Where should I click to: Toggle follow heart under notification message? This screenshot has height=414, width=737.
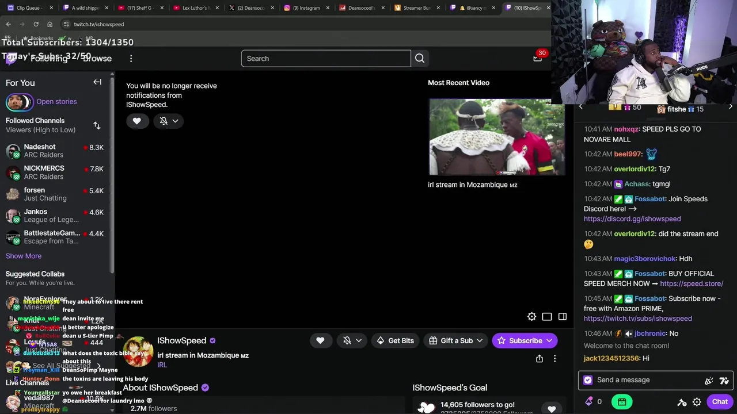point(136,121)
